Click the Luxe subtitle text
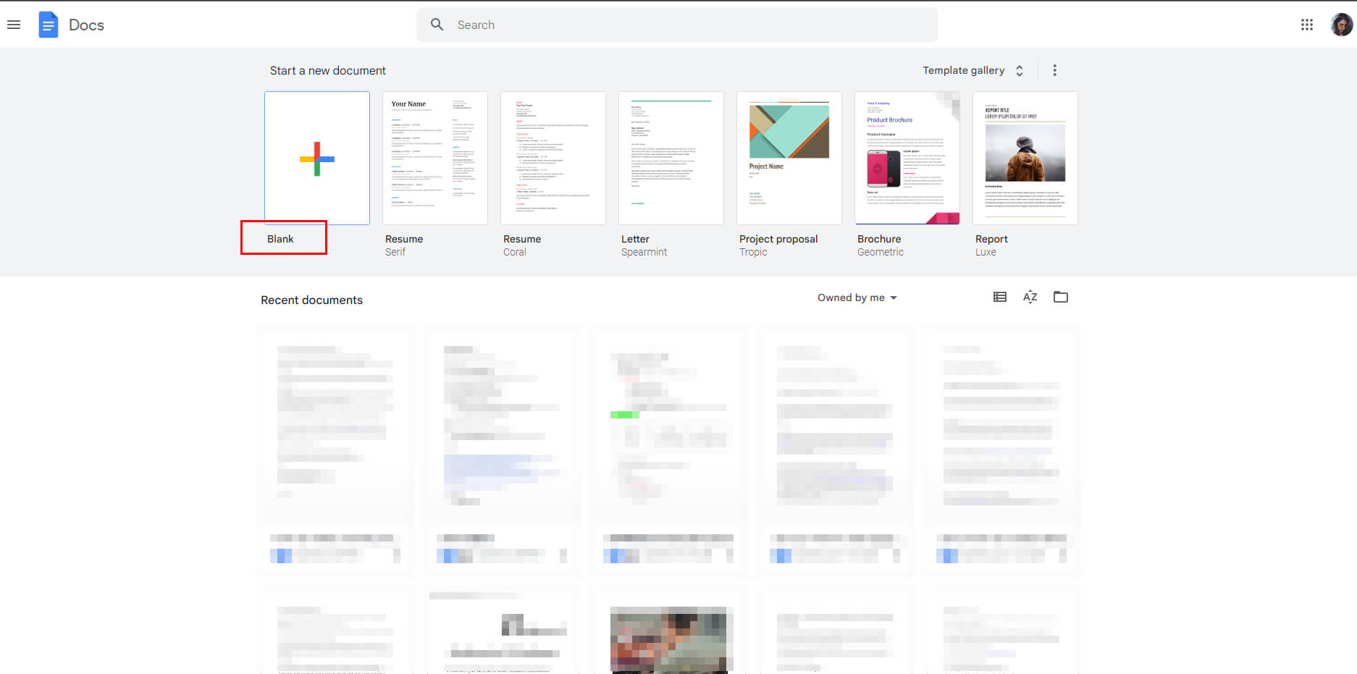The width and height of the screenshot is (1357, 674). (x=986, y=252)
